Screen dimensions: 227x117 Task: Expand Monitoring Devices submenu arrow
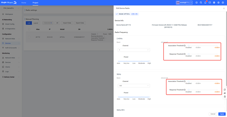[19, 62]
